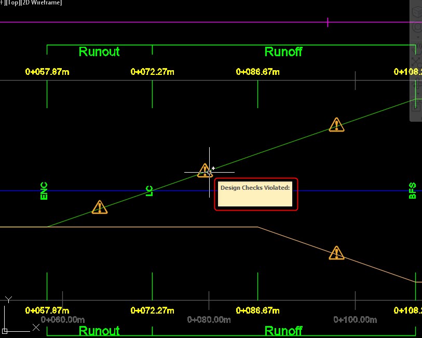Select the Runoff label on the upper band
422x338 pixels.
283,51
